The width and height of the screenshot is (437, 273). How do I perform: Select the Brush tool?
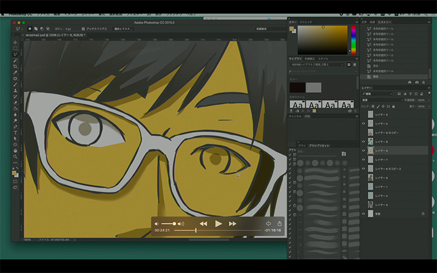point(15,84)
